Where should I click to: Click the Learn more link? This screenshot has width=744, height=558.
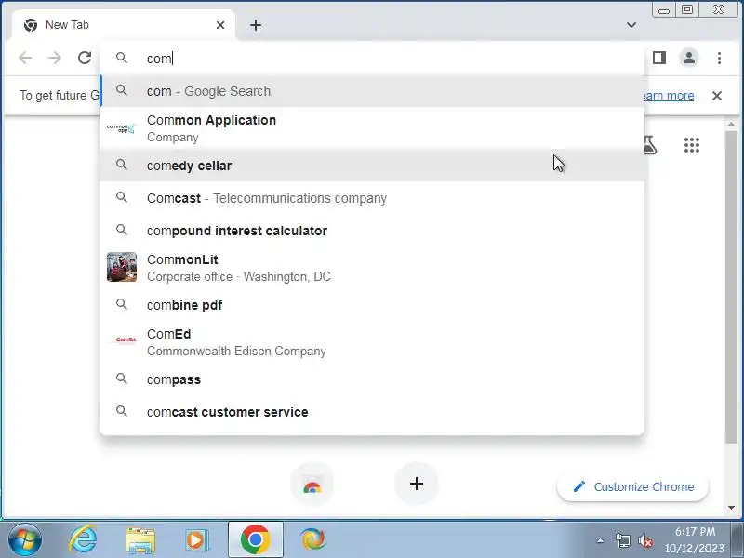[669, 96]
